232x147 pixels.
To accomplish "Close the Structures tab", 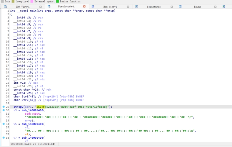I will [171, 6].
